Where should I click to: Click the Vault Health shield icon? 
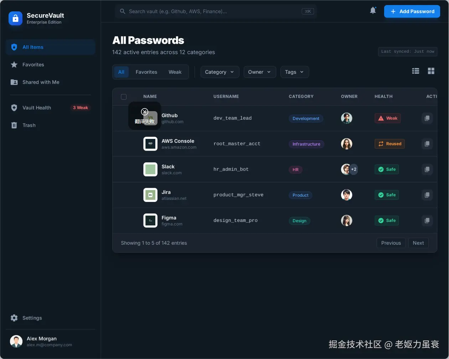click(x=14, y=108)
